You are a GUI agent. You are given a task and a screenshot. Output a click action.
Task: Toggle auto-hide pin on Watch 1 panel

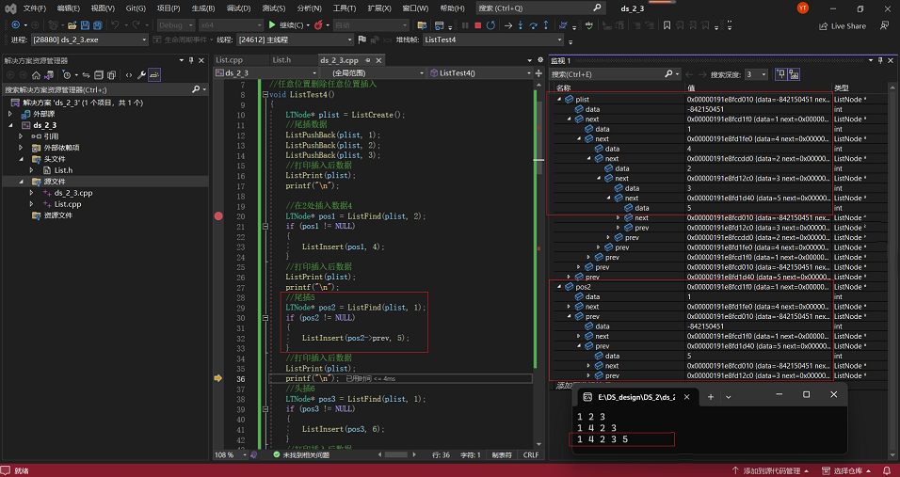click(878, 60)
